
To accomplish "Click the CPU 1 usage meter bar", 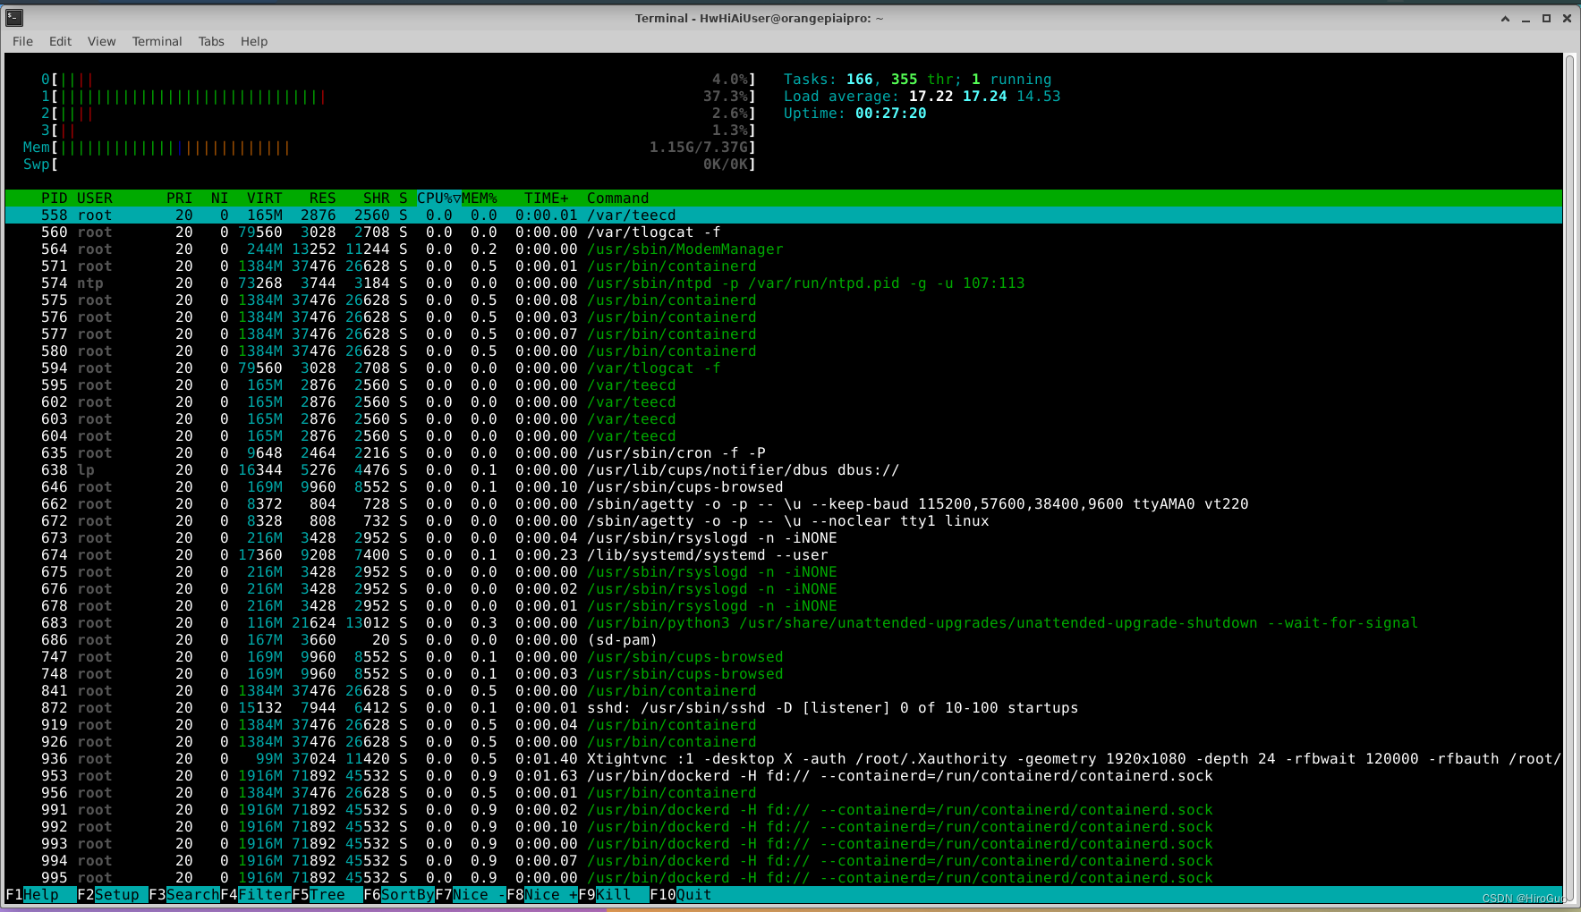I will (398, 97).
